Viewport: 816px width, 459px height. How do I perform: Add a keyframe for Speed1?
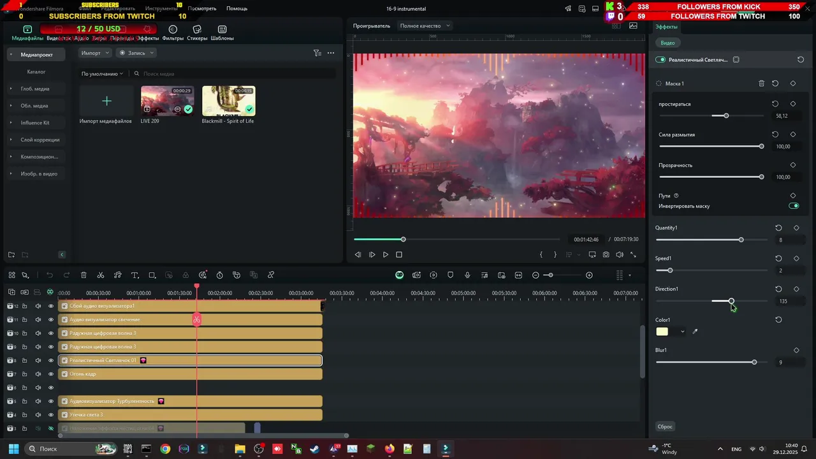tap(796, 258)
